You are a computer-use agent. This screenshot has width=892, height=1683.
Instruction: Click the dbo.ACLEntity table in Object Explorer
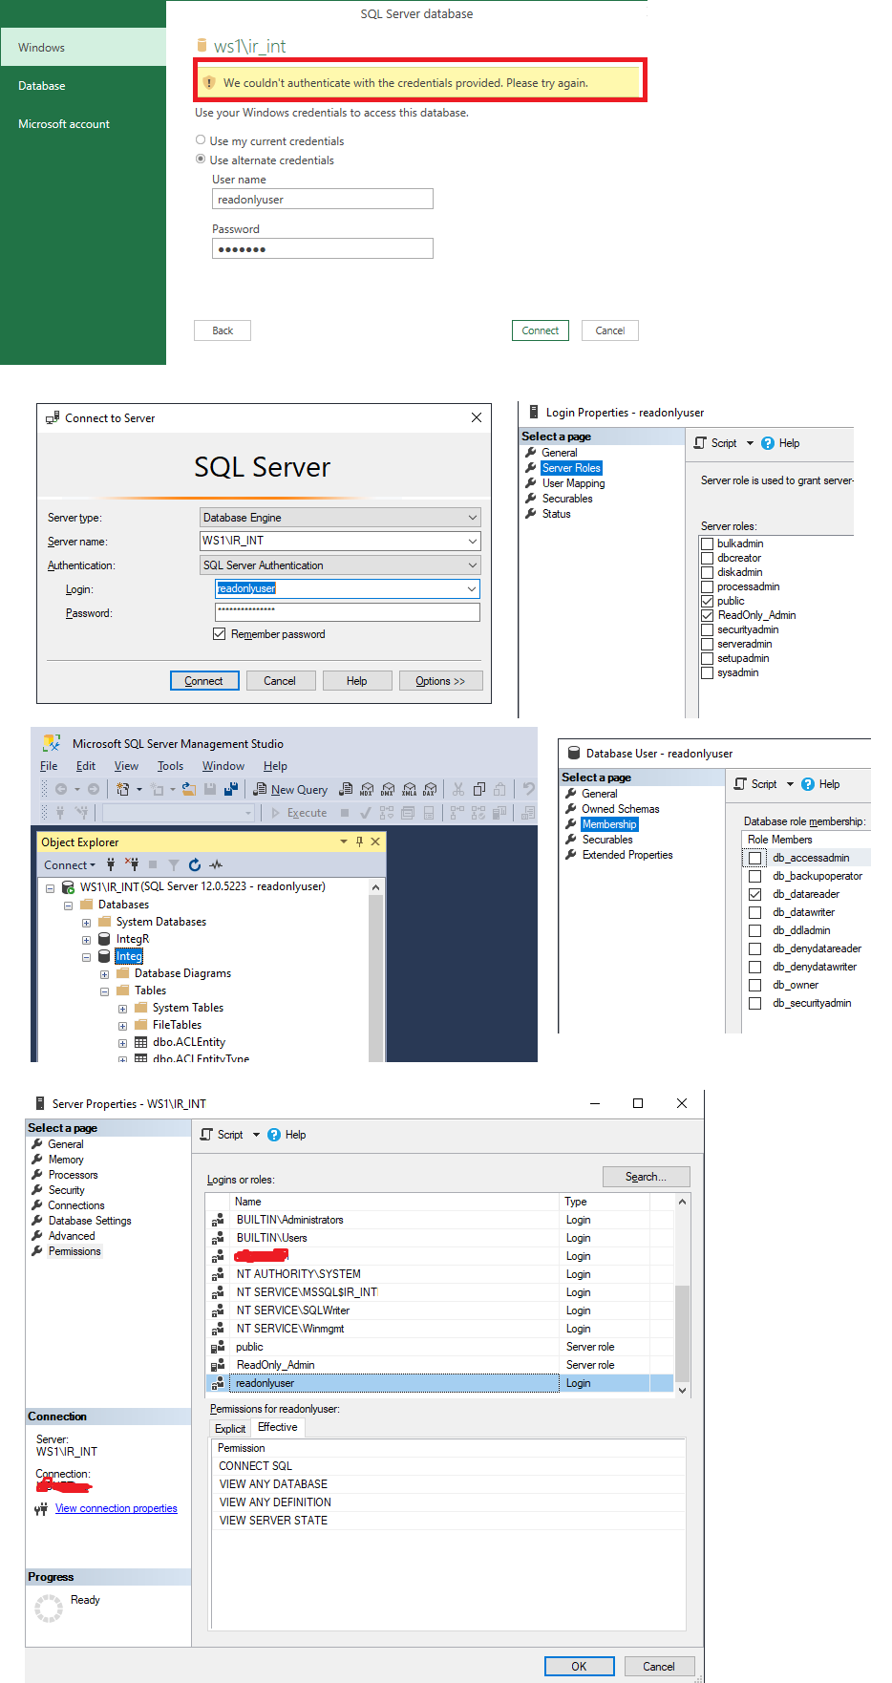click(189, 1042)
